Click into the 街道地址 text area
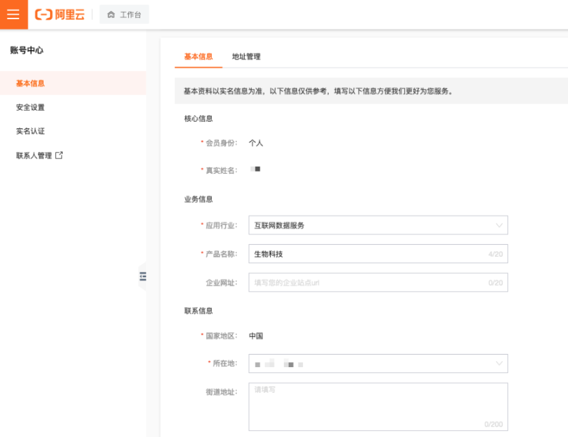This screenshot has width=568, height=437. coord(378,407)
